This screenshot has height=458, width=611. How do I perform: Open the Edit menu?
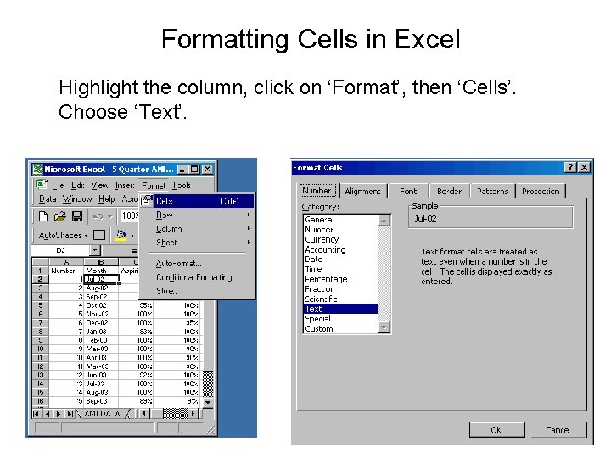pyautogui.click(x=78, y=185)
